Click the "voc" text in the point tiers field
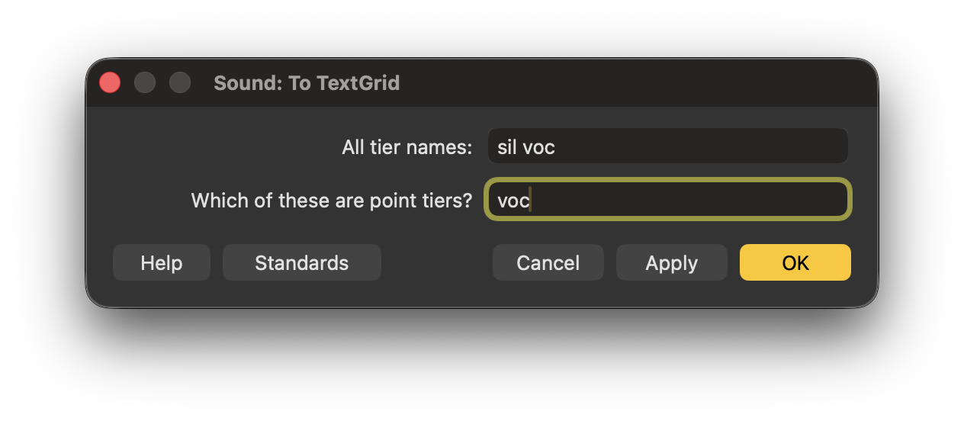 [x=513, y=201]
